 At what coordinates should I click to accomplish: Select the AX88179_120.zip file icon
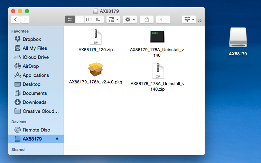click(95, 37)
